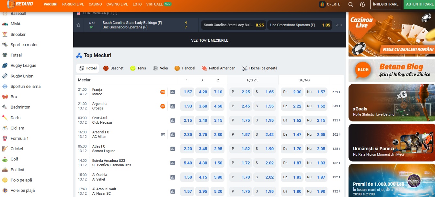Open CASINO in top navigation
Screen dimensions: 435x197
(x=95, y=4)
